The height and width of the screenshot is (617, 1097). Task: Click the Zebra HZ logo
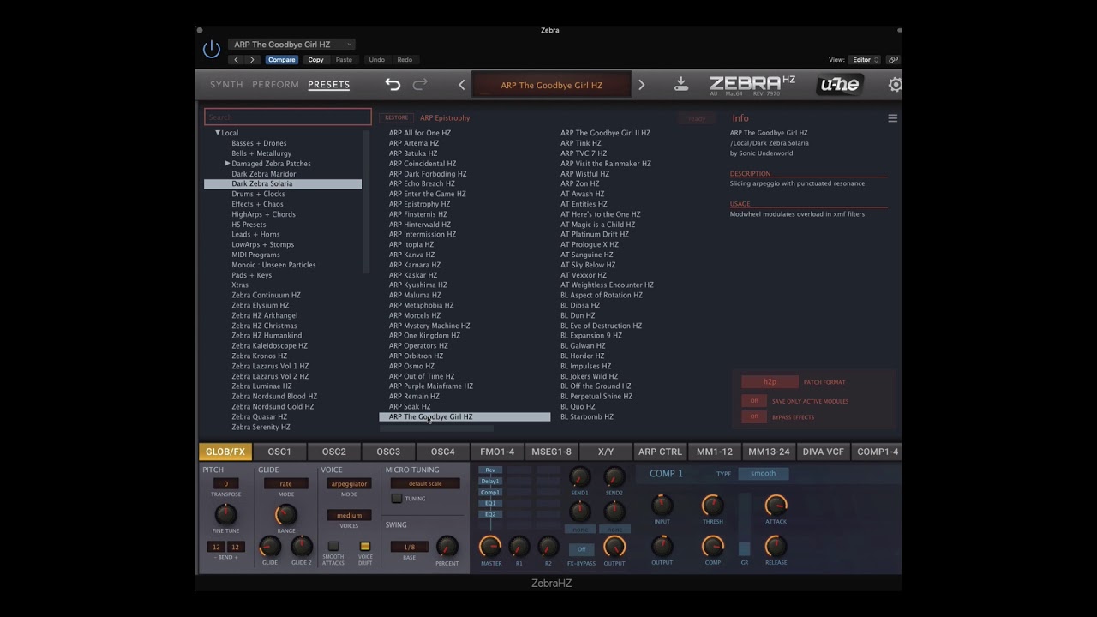coord(752,84)
